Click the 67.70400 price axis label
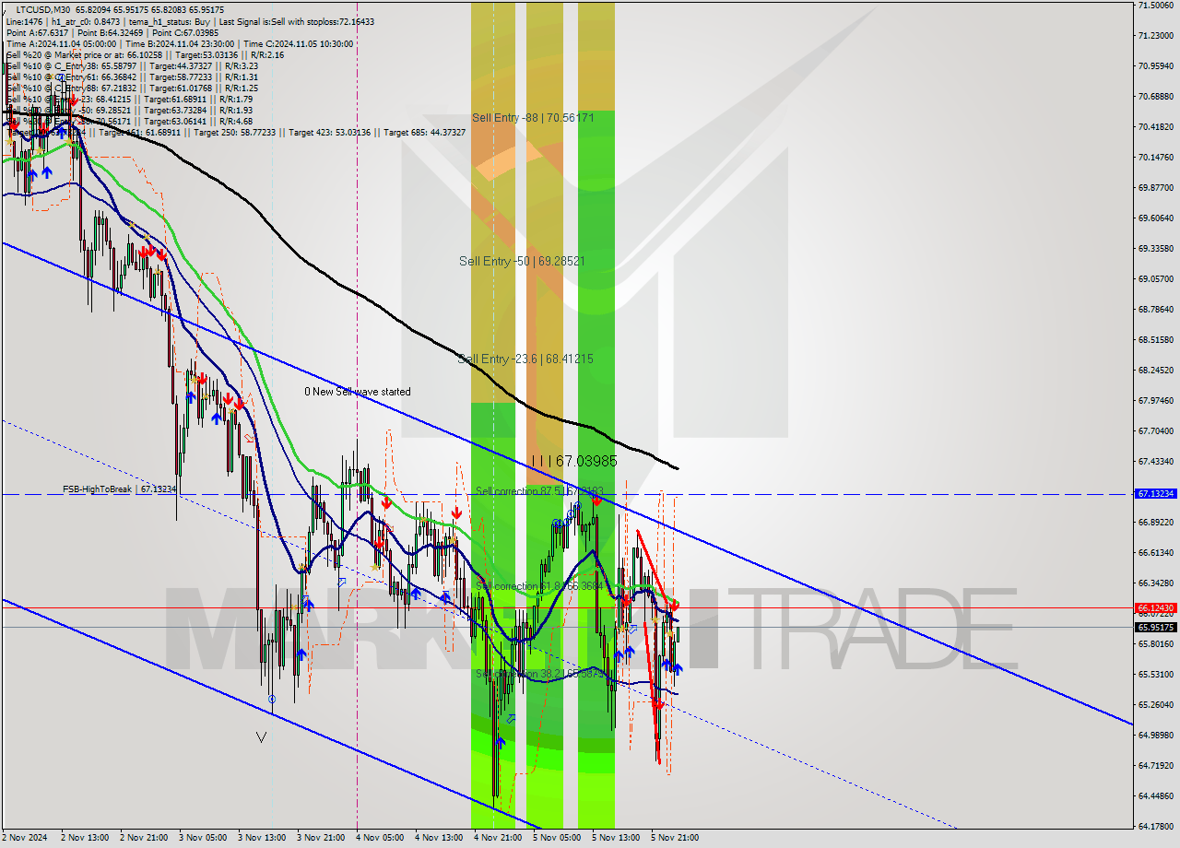The height and width of the screenshot is (848, 1180). point(1156,430)
